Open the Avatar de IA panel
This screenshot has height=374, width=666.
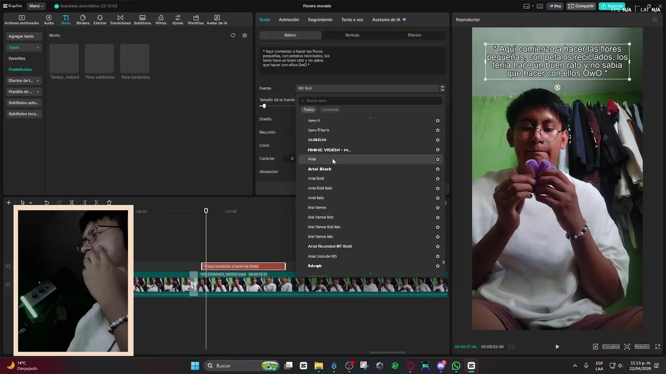click(x=217, y=20)
